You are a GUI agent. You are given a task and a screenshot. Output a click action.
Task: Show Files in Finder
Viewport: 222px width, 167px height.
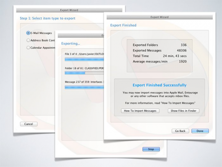pyautogui.click(x=184, y=111)
